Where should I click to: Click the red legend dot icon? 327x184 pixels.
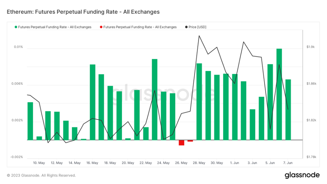(101, 27)
